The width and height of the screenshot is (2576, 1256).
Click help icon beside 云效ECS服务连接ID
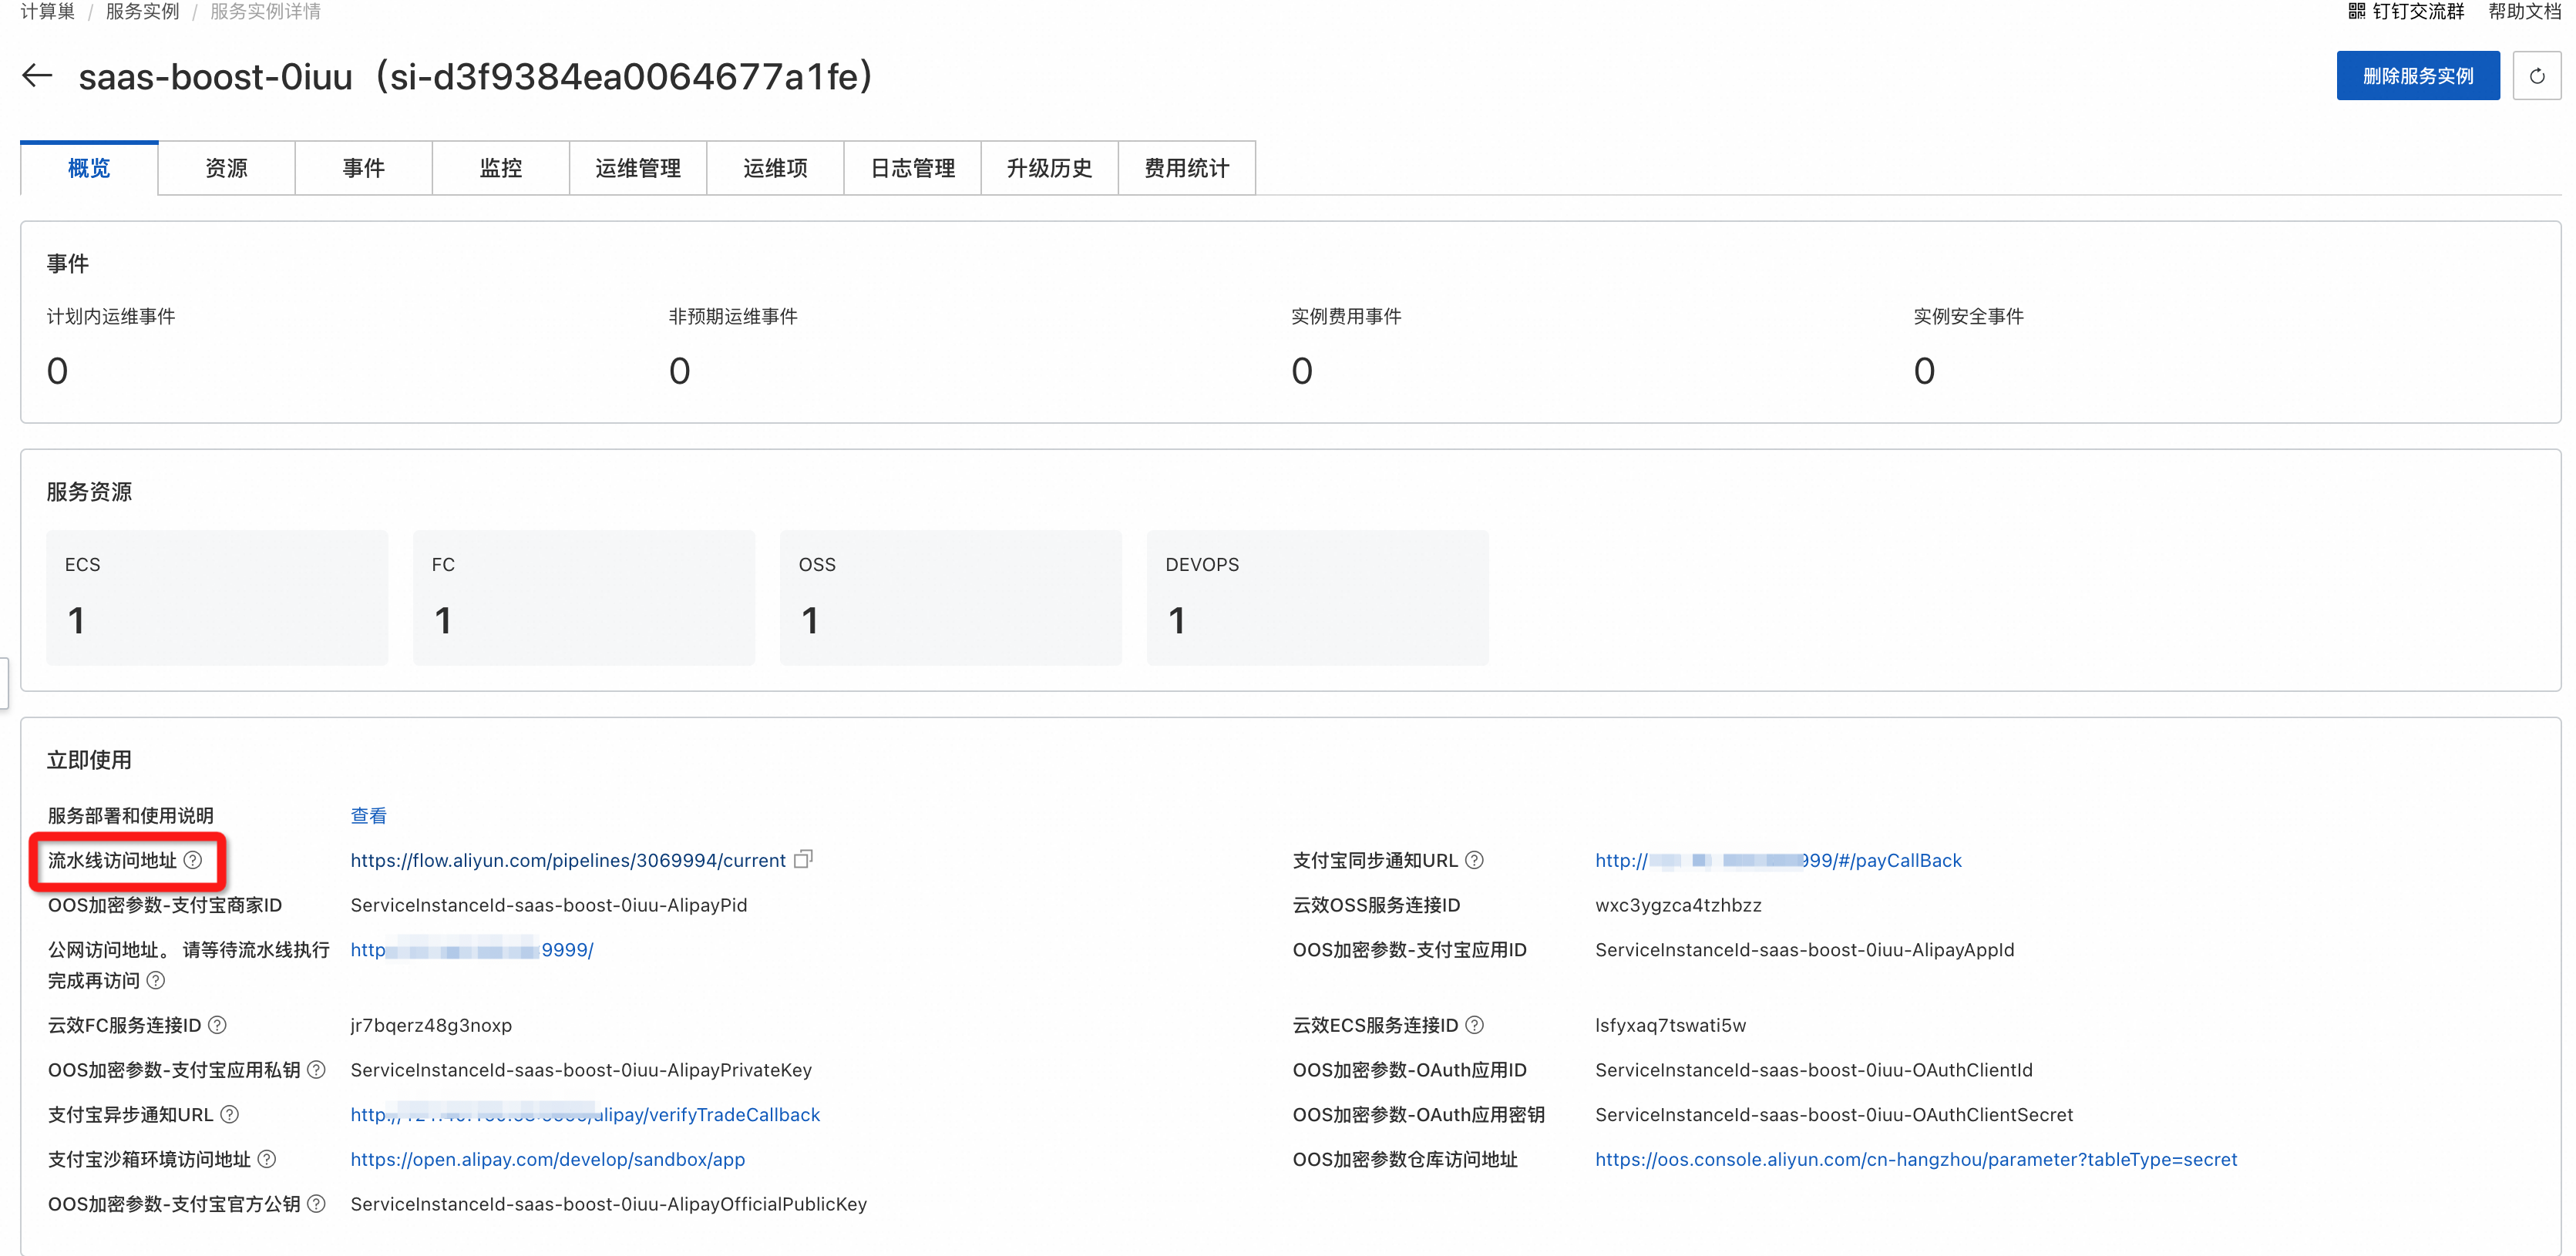(x=1474, y=1025)
